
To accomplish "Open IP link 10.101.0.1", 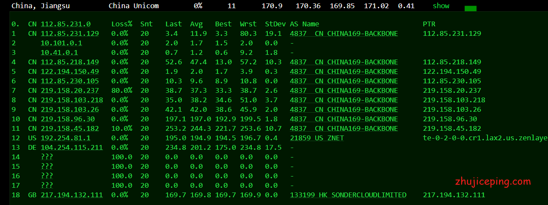I will tap(61, 43).
